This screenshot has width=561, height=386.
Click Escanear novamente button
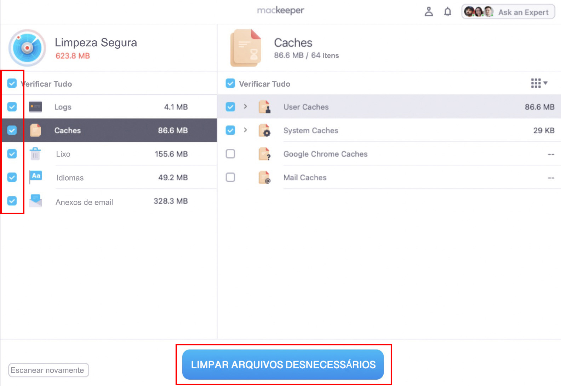(x=48, y=370)
